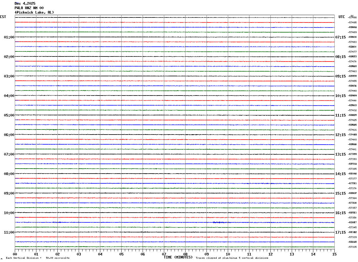Click the date label 'Dec 4,2025'
This screenshot has width=358, height=262.
click(25, 4)
